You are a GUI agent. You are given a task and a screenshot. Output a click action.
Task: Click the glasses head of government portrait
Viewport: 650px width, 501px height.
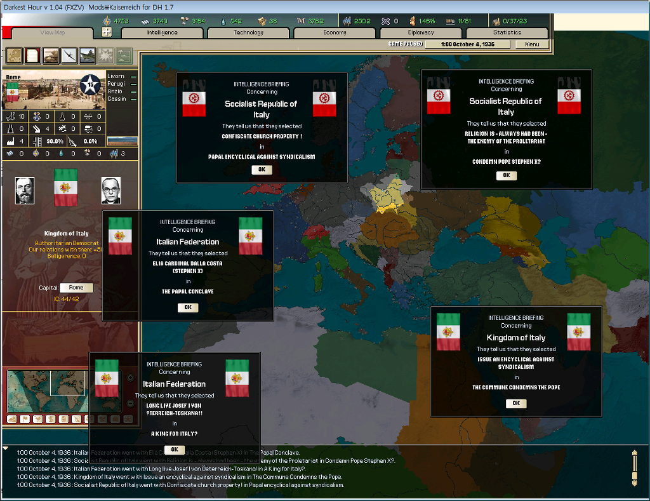click(x=111, y=190)
